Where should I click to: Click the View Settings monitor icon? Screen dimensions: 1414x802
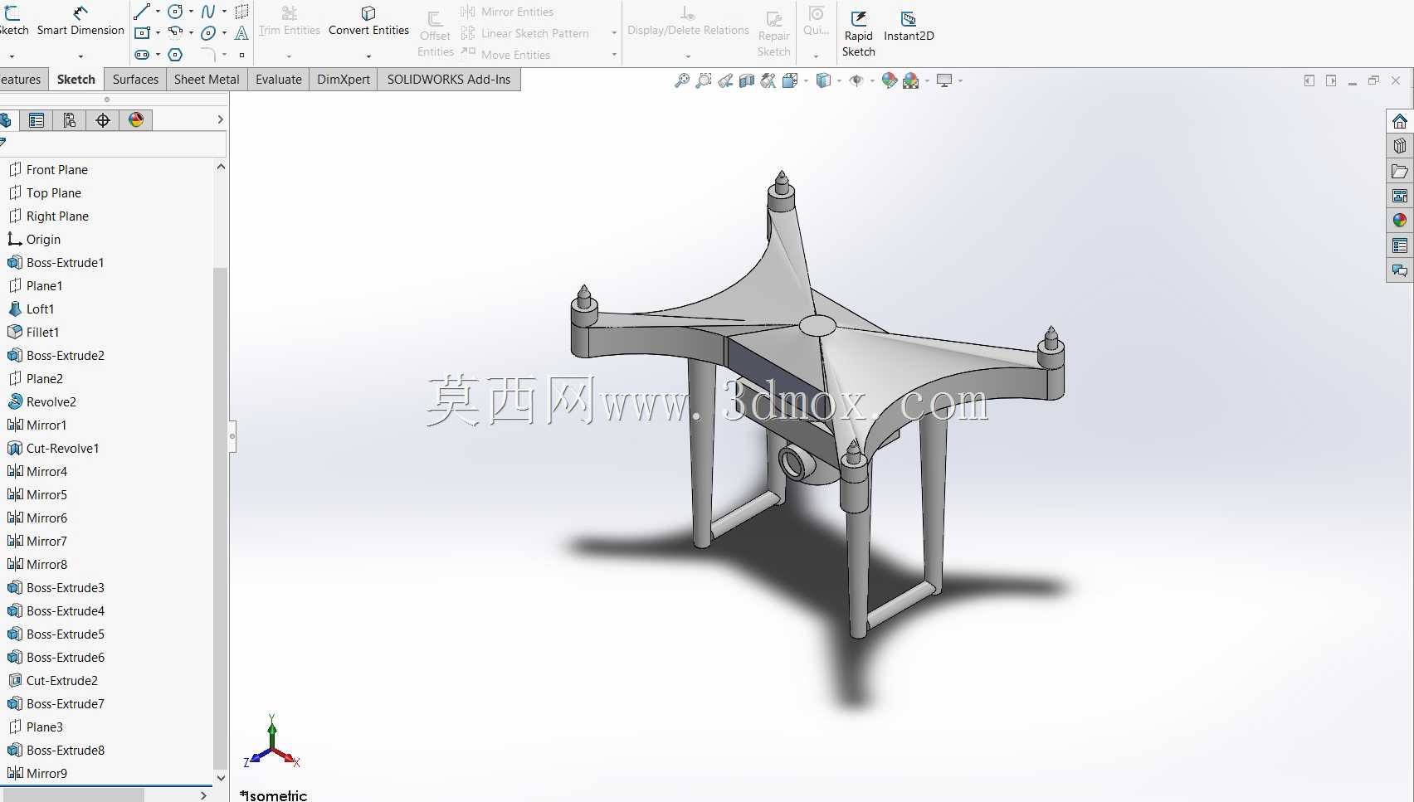click(944, 80)
